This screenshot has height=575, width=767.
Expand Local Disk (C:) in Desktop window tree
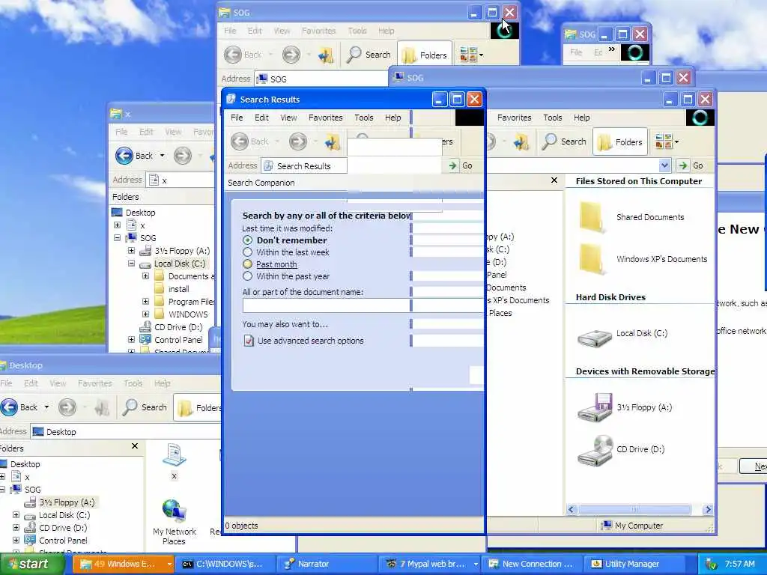coord(16,515)
